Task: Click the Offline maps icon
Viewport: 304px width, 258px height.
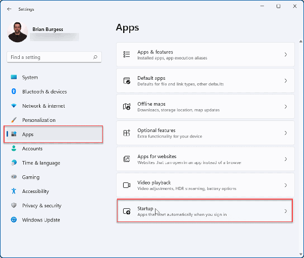Action: pyautogui.click(x=127, y=107)
